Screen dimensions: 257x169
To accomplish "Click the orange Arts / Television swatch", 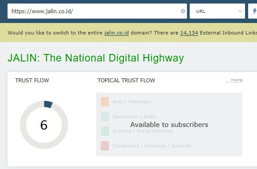I will pos(105,102).
